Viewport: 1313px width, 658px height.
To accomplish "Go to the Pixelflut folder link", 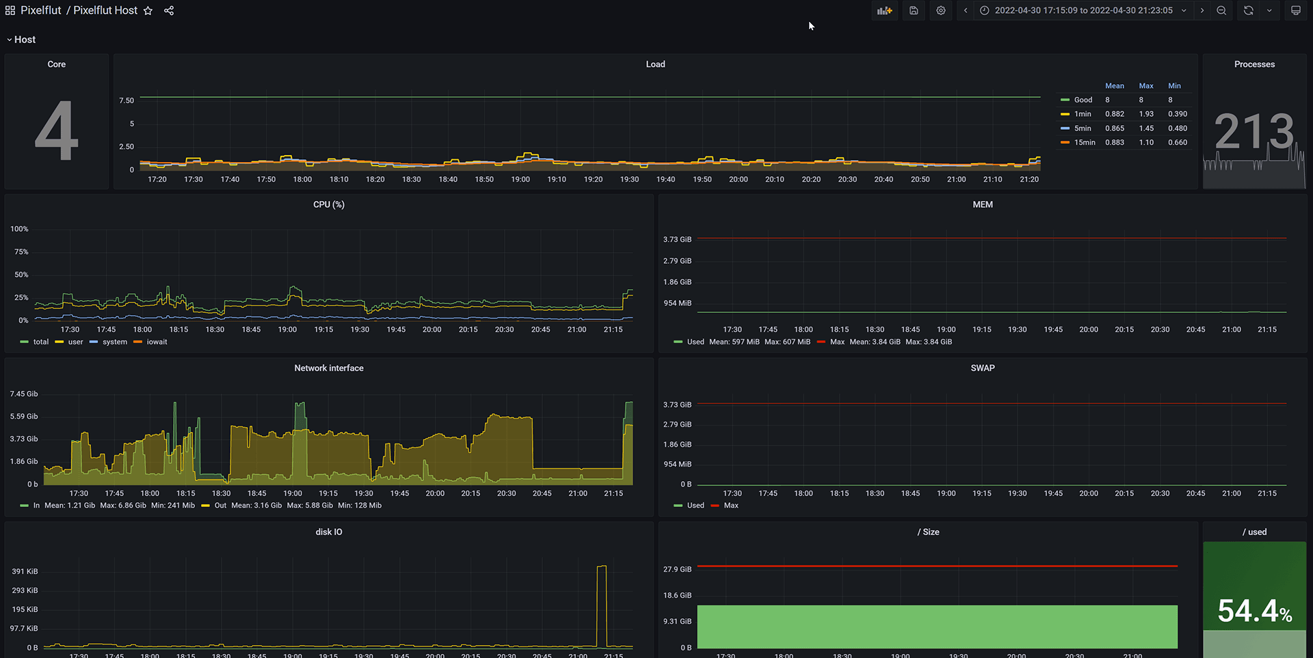I will coord(41,10).
